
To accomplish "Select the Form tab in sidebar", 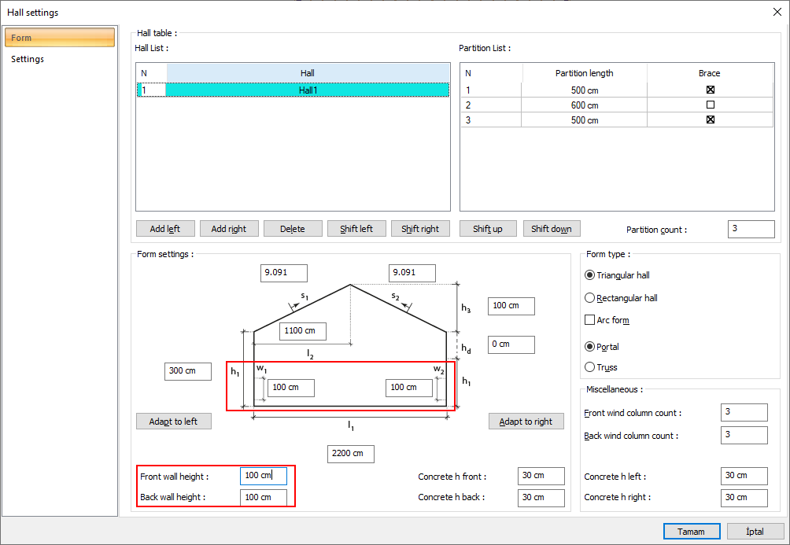I will pos(59,38).
